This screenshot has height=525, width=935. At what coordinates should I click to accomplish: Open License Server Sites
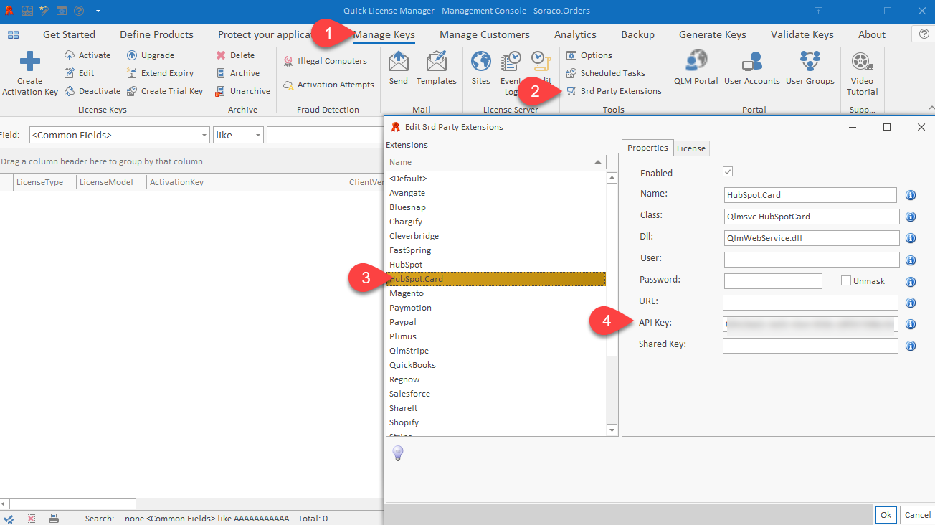click(481, 67)
